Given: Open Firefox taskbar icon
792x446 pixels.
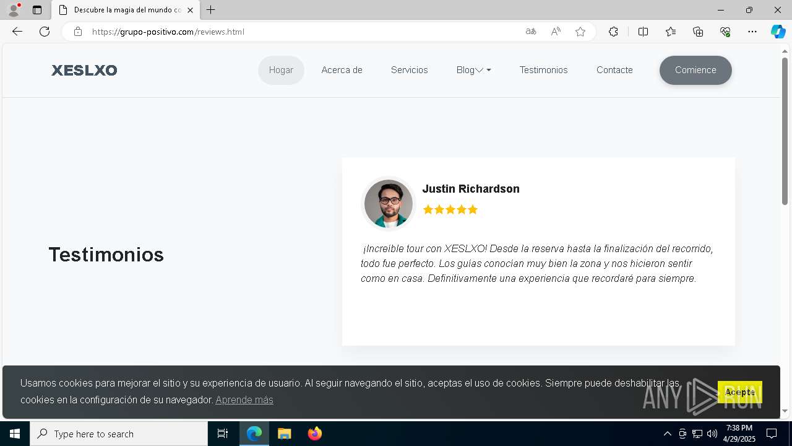Looking at the screenshot, I should tap(314, 434).
